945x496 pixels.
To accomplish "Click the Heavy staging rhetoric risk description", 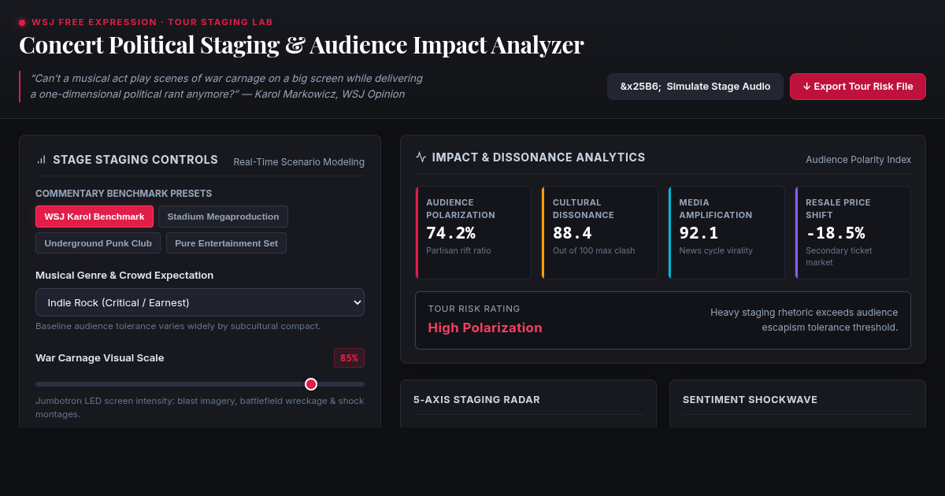I will [804, 320].
